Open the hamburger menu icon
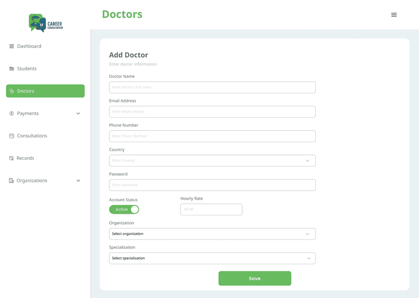Viewport: 419px width, 298px height. (394, 15)
